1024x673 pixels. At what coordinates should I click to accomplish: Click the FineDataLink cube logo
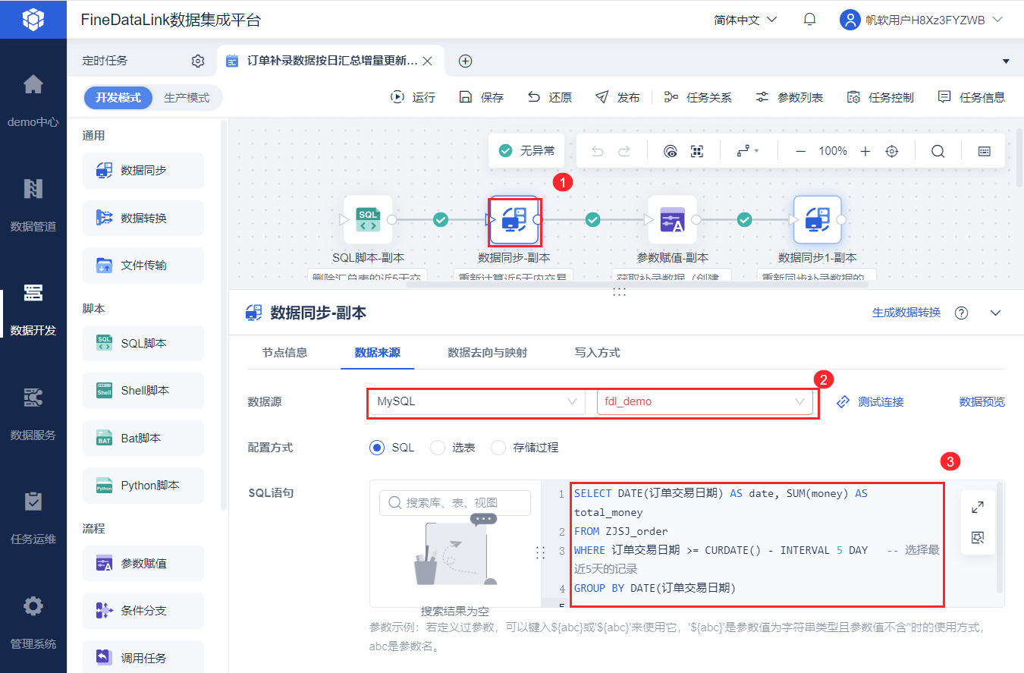tap(33, 19)
